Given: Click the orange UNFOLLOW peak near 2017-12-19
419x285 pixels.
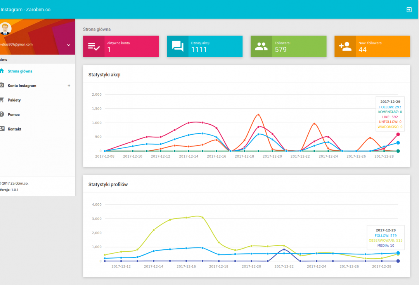Looking at the screenshot, I should coord(258,115).
